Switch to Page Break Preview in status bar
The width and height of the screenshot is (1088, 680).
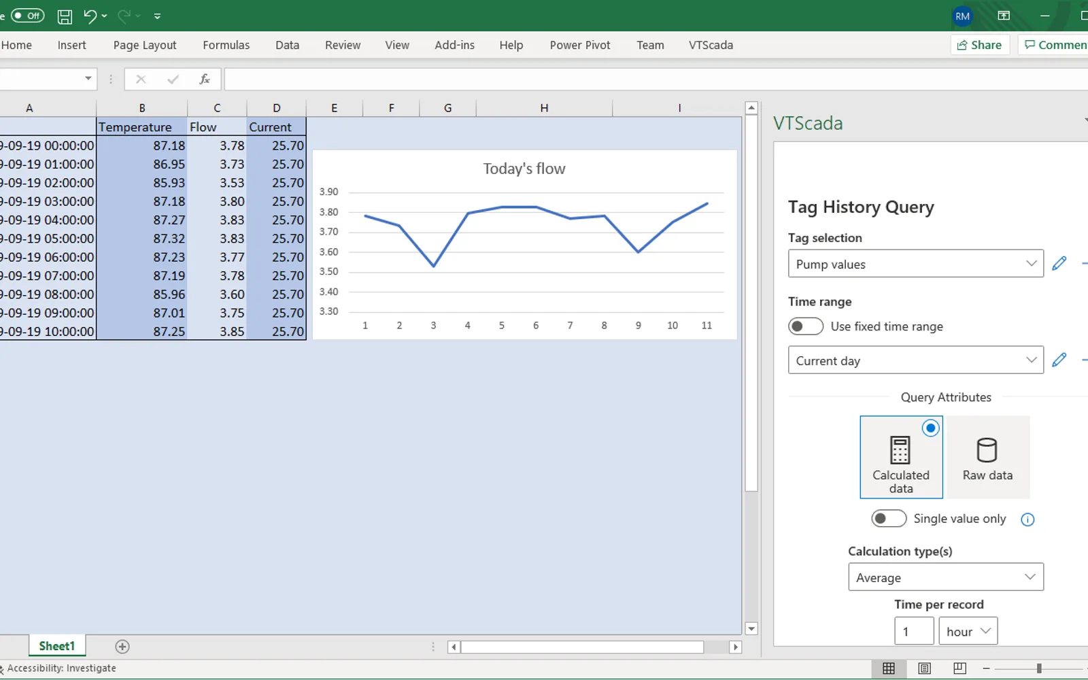coord(959,668)
